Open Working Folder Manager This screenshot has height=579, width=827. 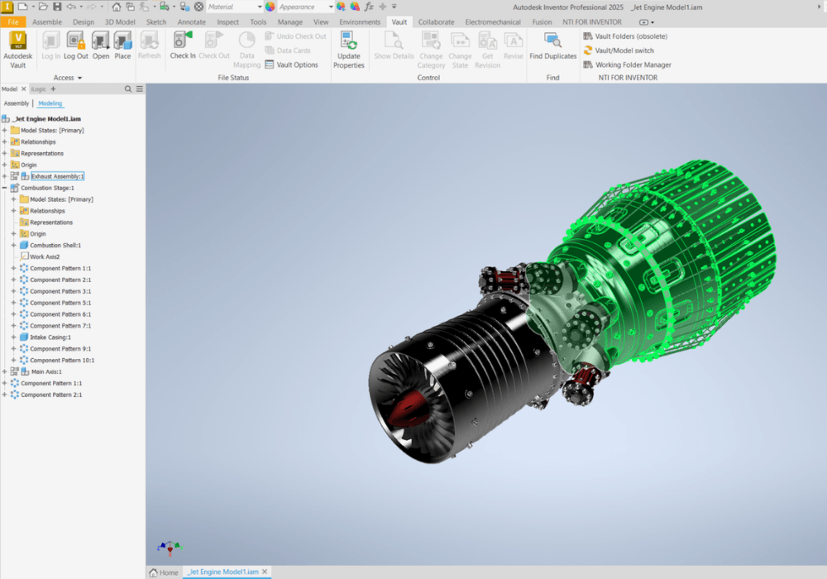coord(627,65)
